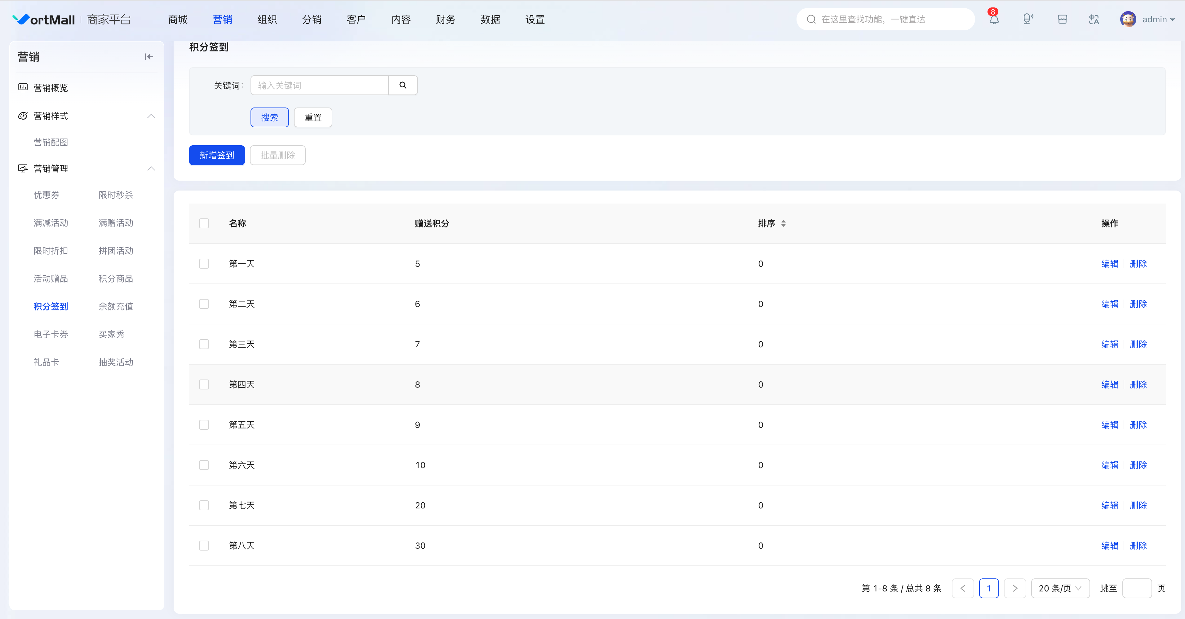The height and width of the screenshot is (619, 1185).
Task: Click 编辑 for 第二天 row
Action: click(1110, 304)
